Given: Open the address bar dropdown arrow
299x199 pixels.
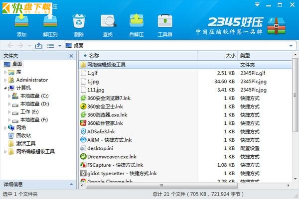Looking at the screenshot, I should click(291, 46).
